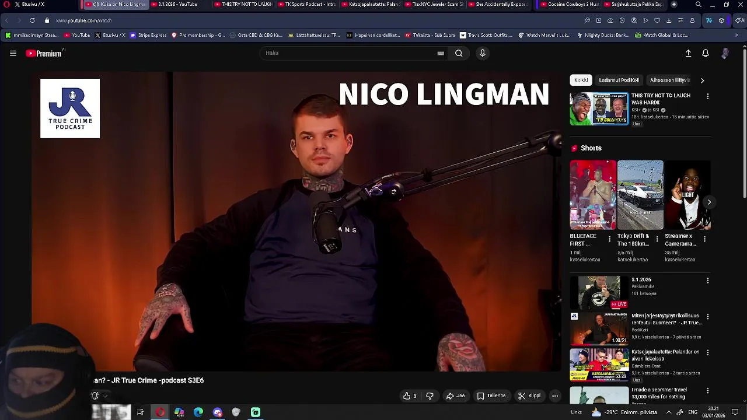Open the 3.1.2026 live stream video
The image size is (747, 420).
(599, 292)
